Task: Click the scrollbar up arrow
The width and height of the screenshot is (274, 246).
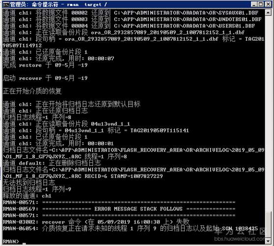Action: pos(268,13)
